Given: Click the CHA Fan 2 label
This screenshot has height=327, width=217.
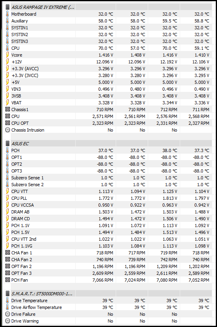Looking at the screenshot, I should [22, 260].
